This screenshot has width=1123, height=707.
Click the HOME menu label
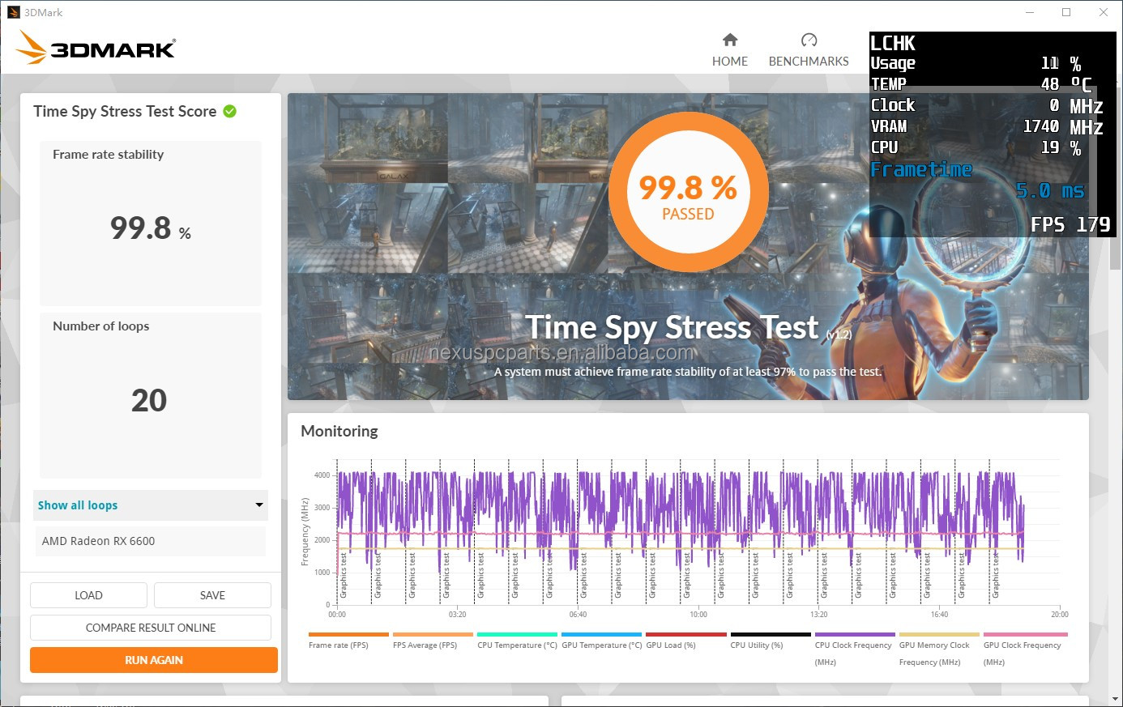tap(730, 62)
